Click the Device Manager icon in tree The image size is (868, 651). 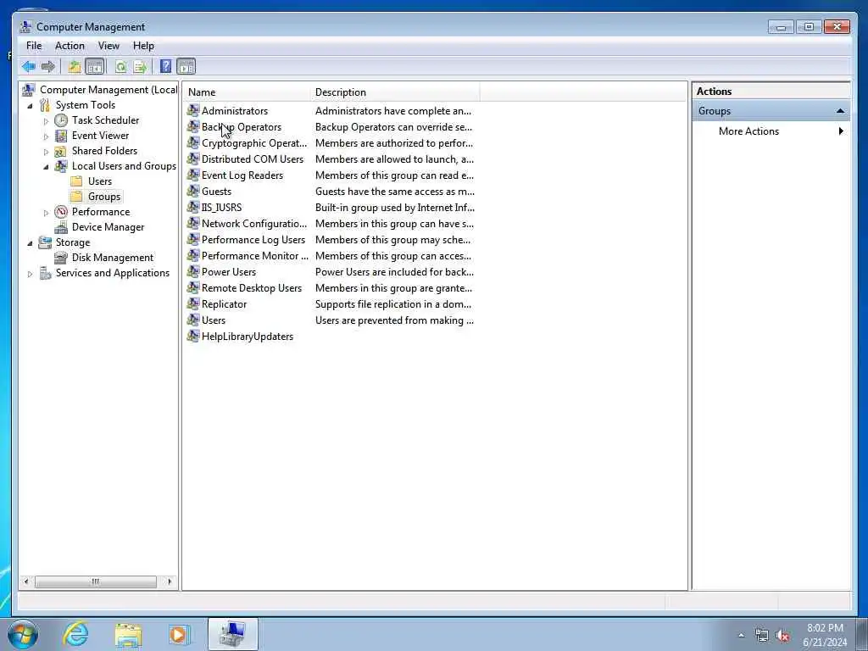pyautogui.click(x=61, y=227)
